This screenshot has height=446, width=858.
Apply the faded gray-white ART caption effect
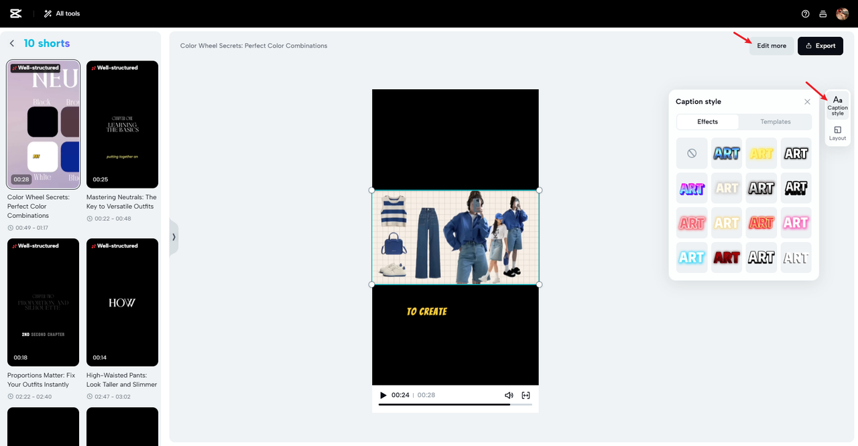(x=796, y=258)
